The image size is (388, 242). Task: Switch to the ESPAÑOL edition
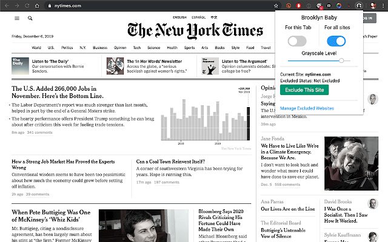[x=198, y=18]
